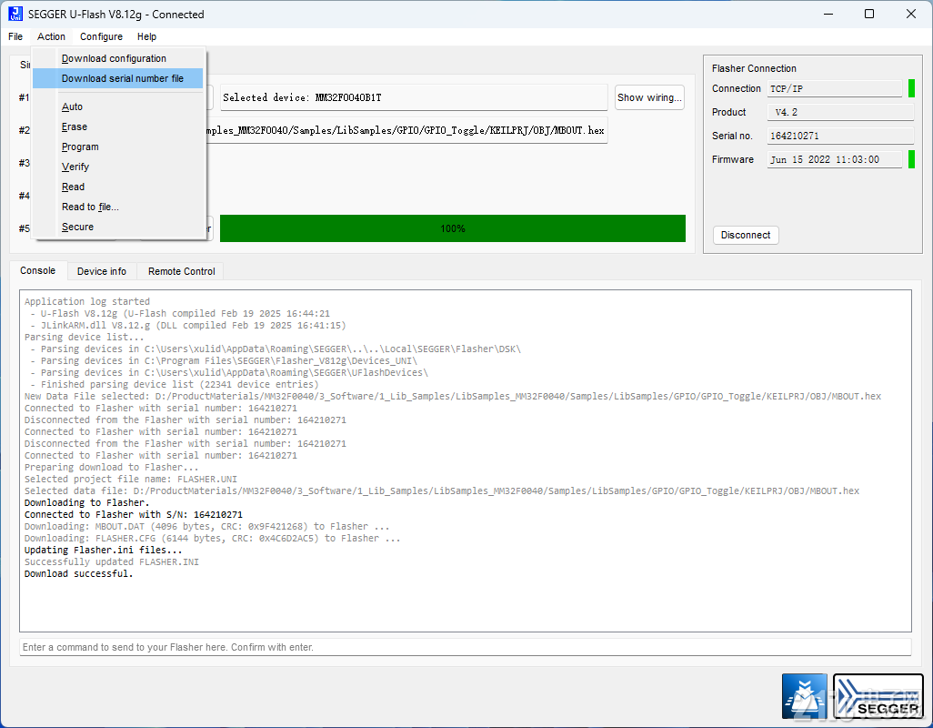This screenshot has height=728, width=933.
Task: Click 'Downloading to Flasher.' log line
Action: tap(87, 502)
